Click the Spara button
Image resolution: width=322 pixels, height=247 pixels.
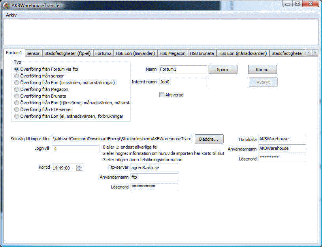pyautogui.click(x=223, y=70)
